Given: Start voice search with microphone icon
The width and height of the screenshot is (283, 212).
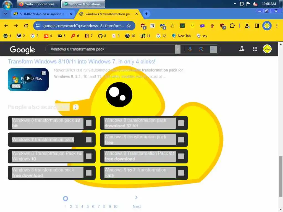Looking at the screenshot, I should (190, 49).
